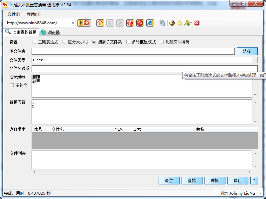Click the Back arrow toolbar button
This screenshot has width=266, height=199.
[110, 23]
